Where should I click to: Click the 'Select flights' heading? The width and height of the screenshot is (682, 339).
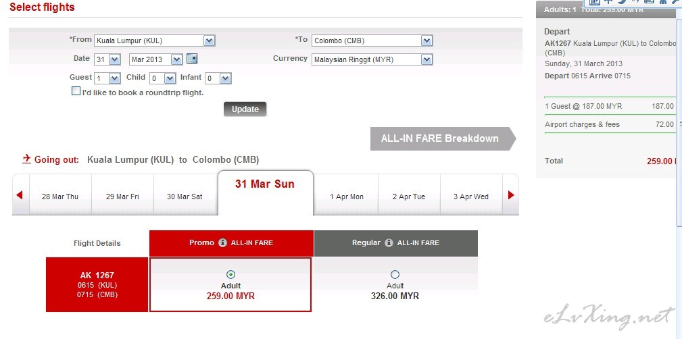42,7
